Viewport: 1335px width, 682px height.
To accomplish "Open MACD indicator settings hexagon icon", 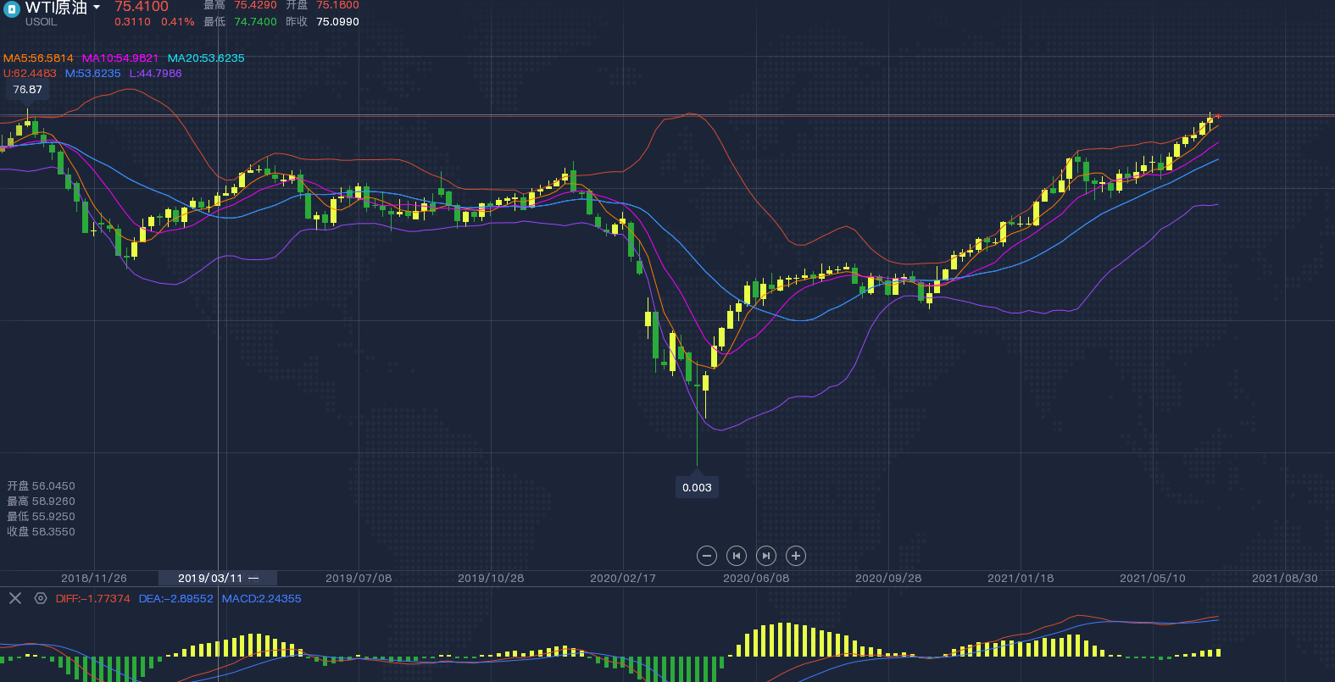I will (x=40, y=598).
